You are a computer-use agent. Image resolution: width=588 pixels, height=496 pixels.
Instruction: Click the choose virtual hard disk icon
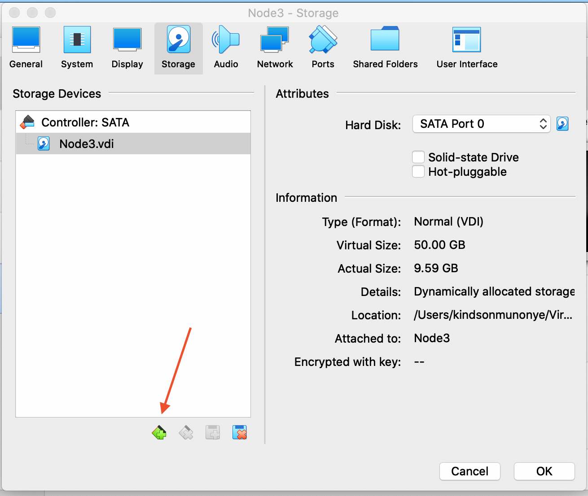point(562,124)
